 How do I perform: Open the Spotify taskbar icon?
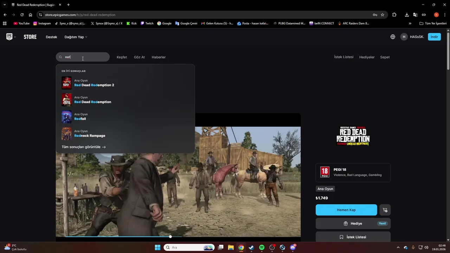[262, 247]
